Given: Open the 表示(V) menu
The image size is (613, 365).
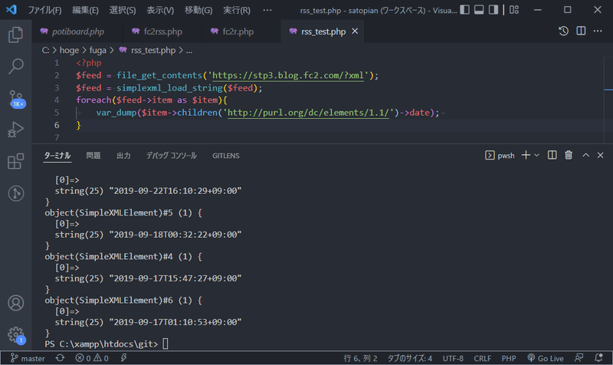Looking at the screenshot, I should [x=160, y=10].
